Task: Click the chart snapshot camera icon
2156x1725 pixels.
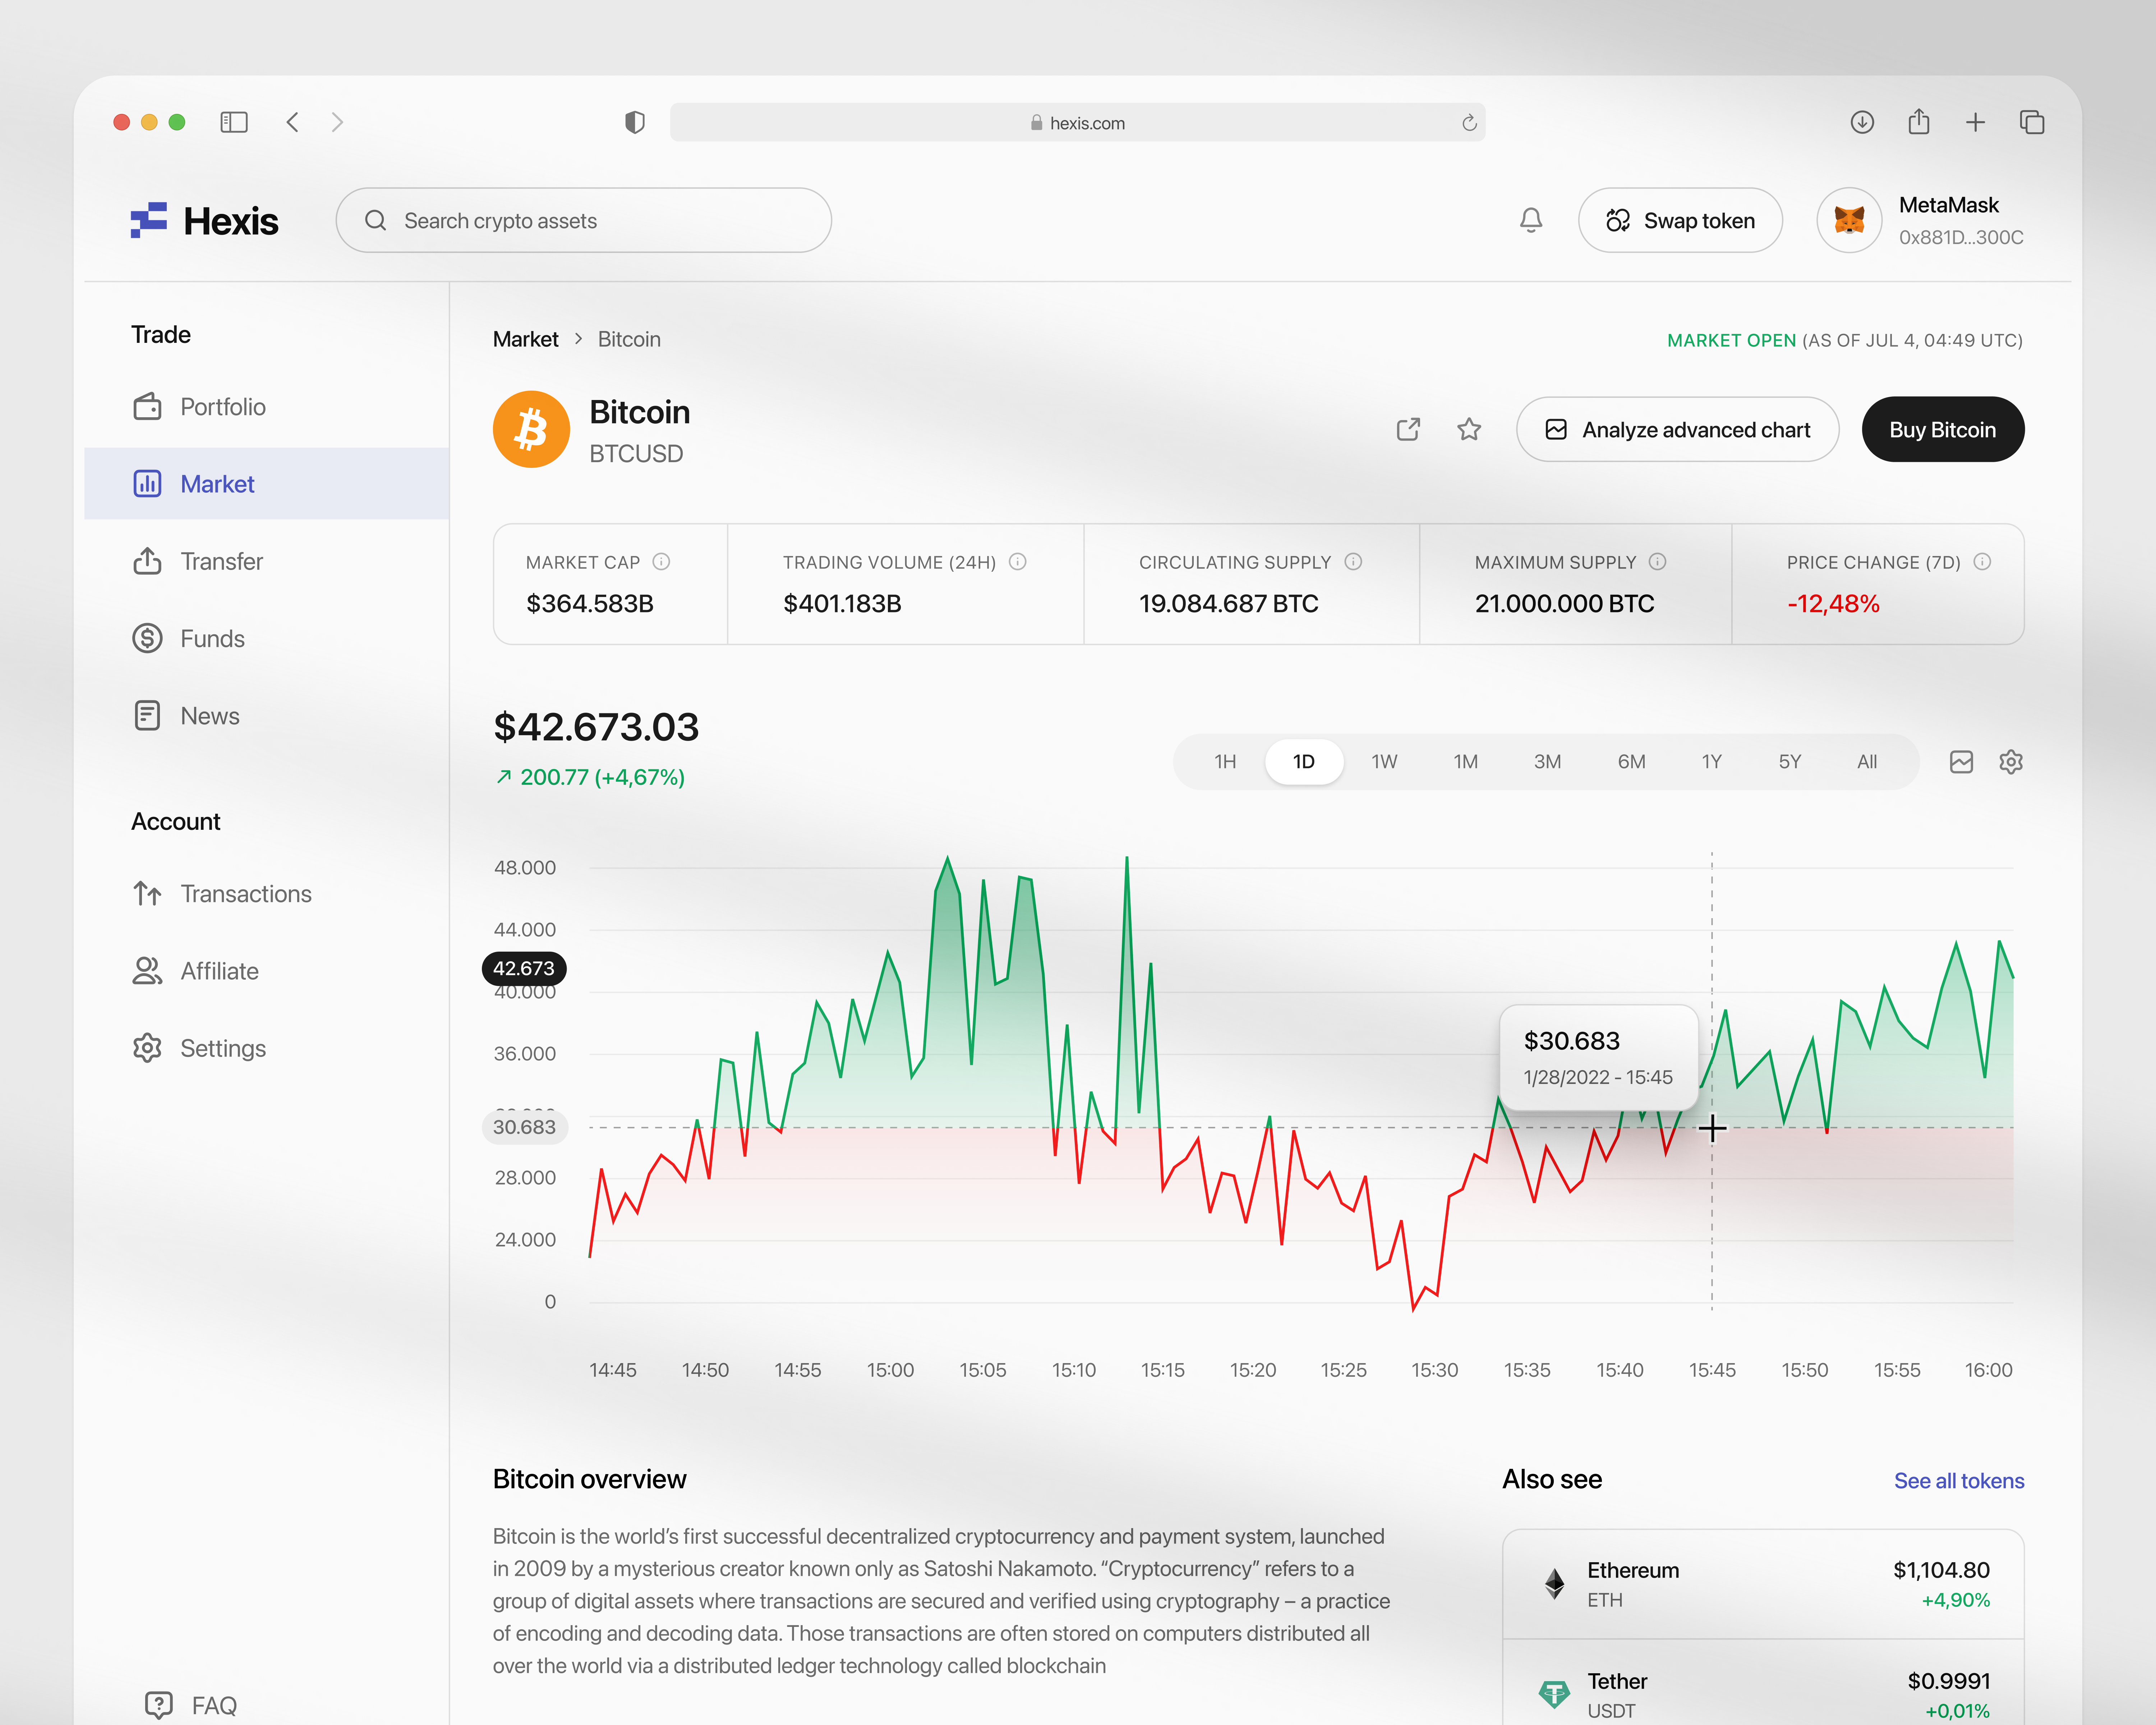Action: click(1960, 761)
